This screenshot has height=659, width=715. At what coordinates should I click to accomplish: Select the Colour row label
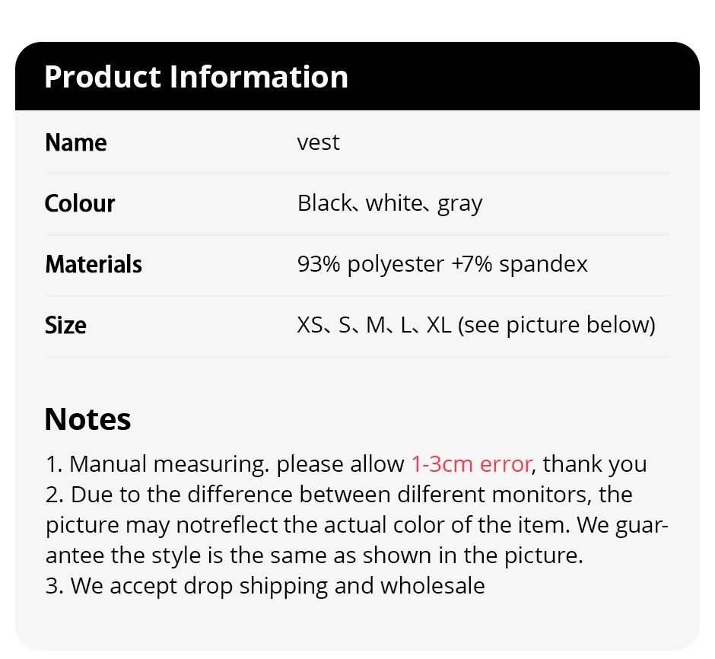(80, 203)
